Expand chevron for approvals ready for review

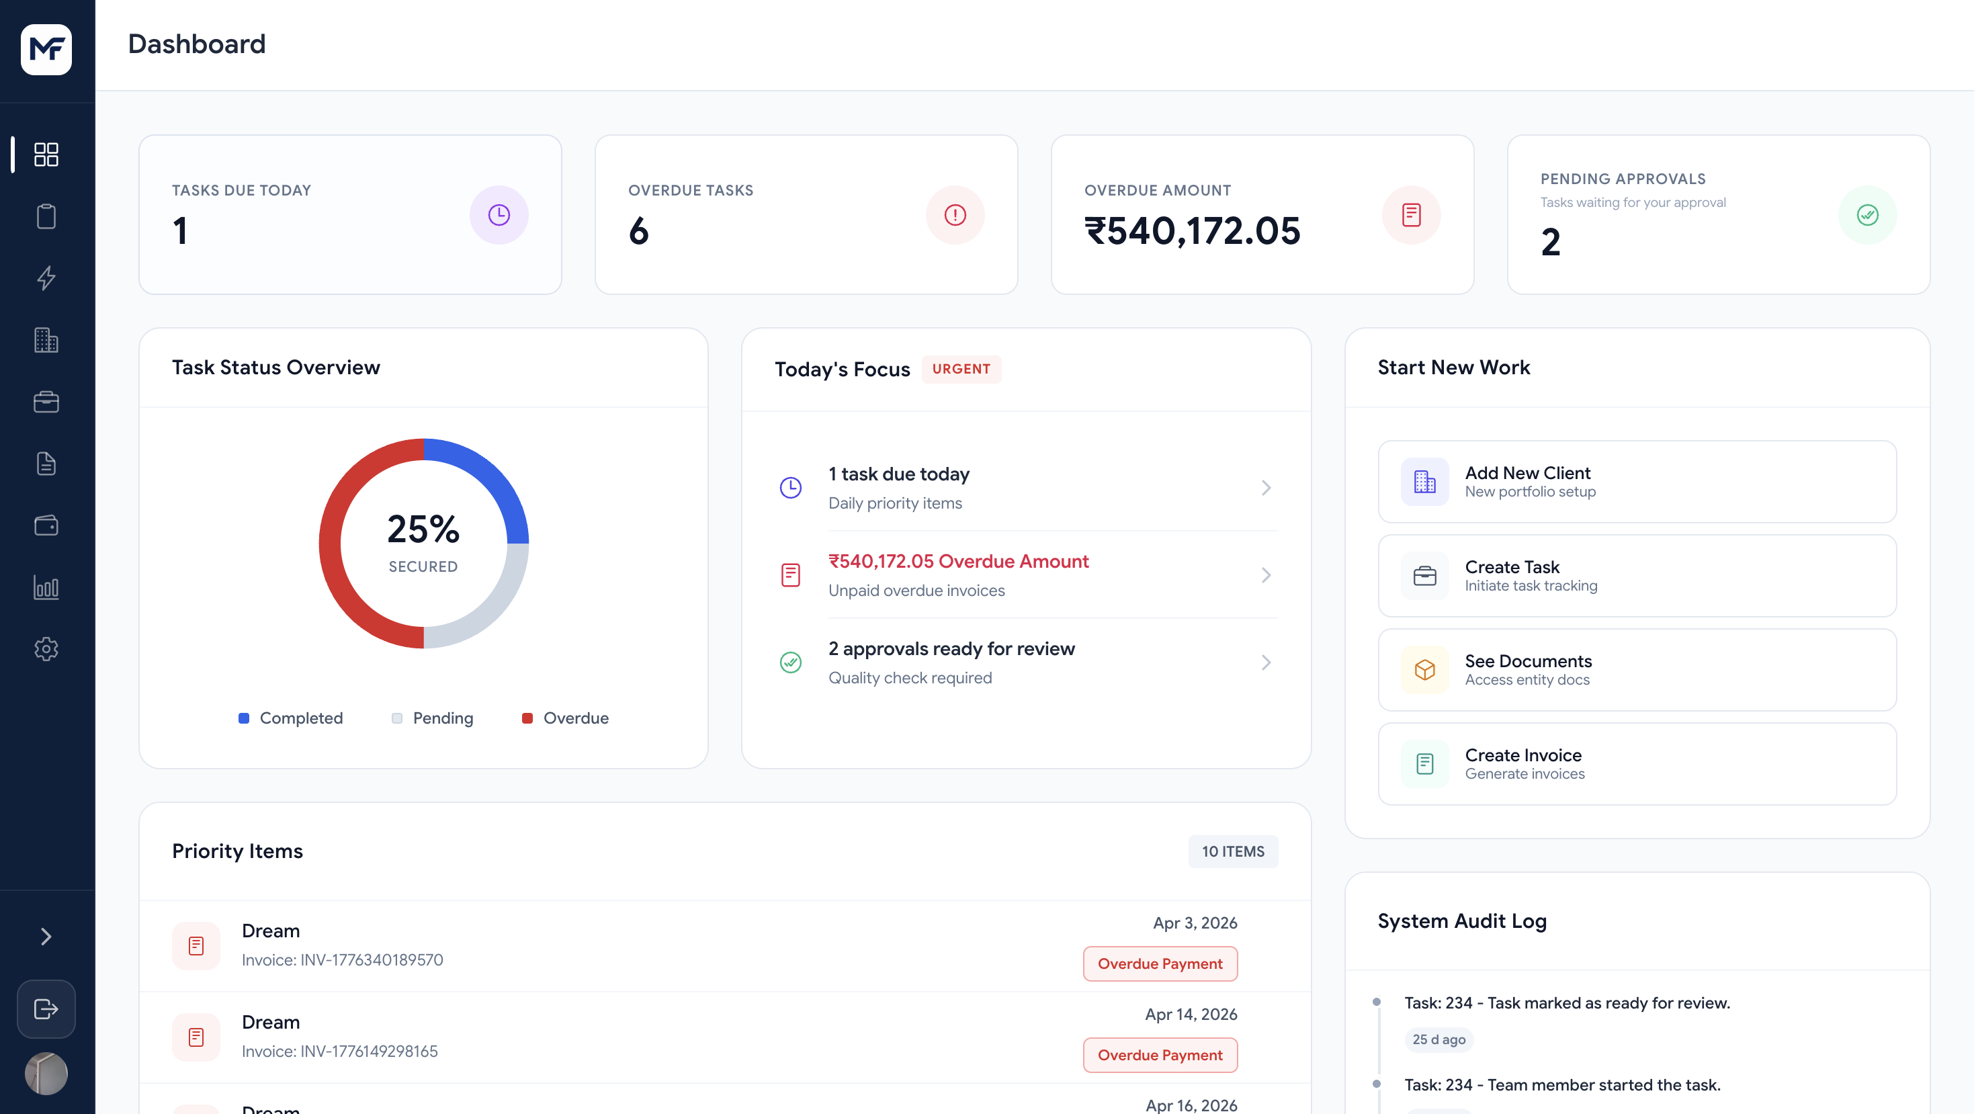tap(1266, 662)
